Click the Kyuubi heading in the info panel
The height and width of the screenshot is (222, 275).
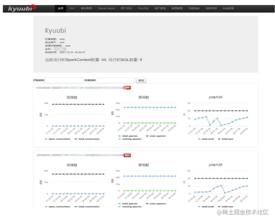(55, 30)
